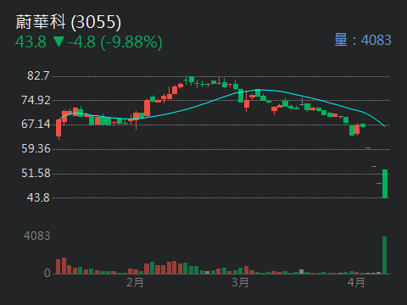Click the 51.58 price axis label
The width and height of the screenshot is (407, 305).
coord(36,174)
